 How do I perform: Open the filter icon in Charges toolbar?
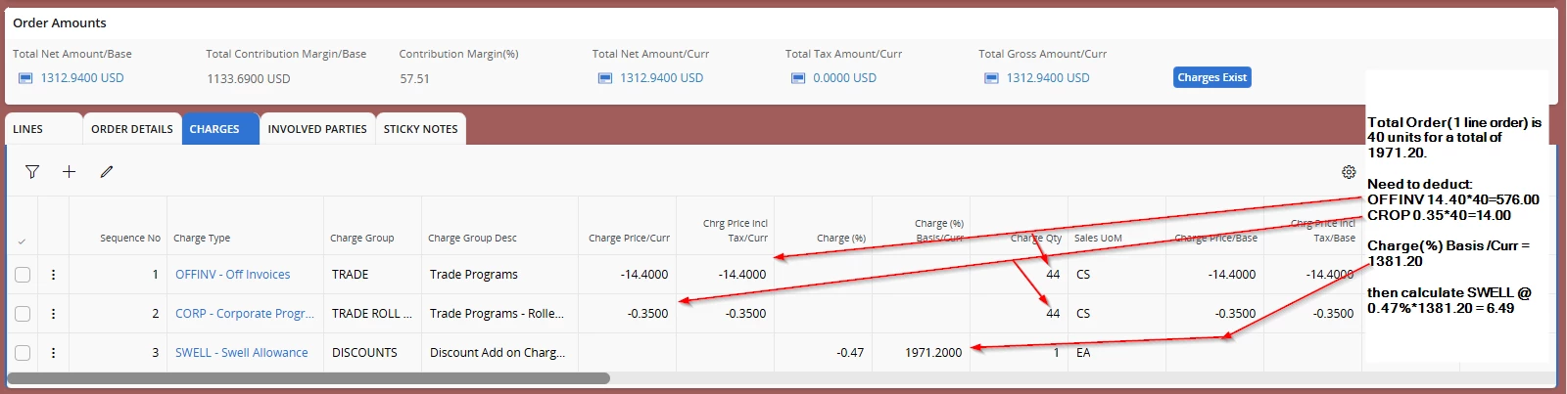pos(32,172)
